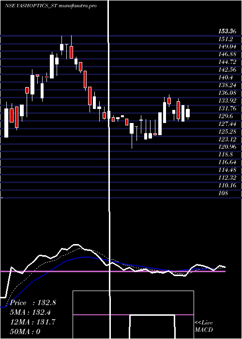This screenshot has width=242, height=339.
Task: Click the 131.76 price axis label
Action: [227, 108]
